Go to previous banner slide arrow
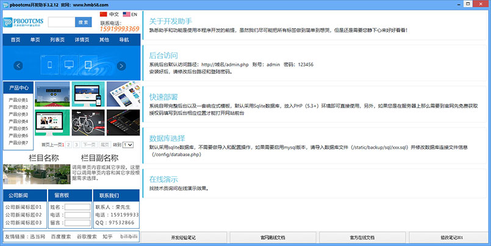 pyautogui.click(x=18, y=65)
